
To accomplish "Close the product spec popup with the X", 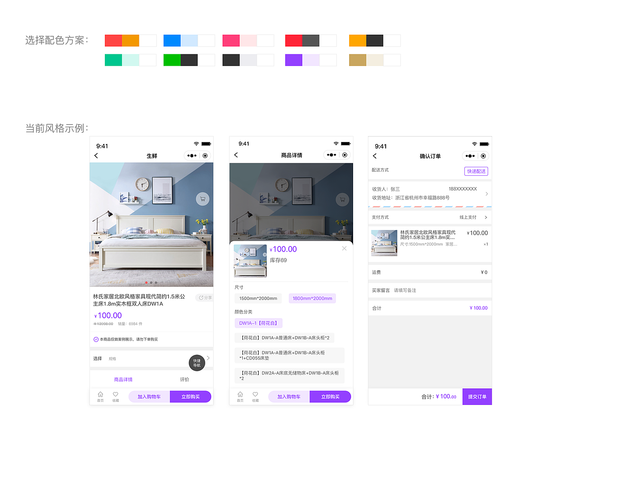I will point(344,248).
